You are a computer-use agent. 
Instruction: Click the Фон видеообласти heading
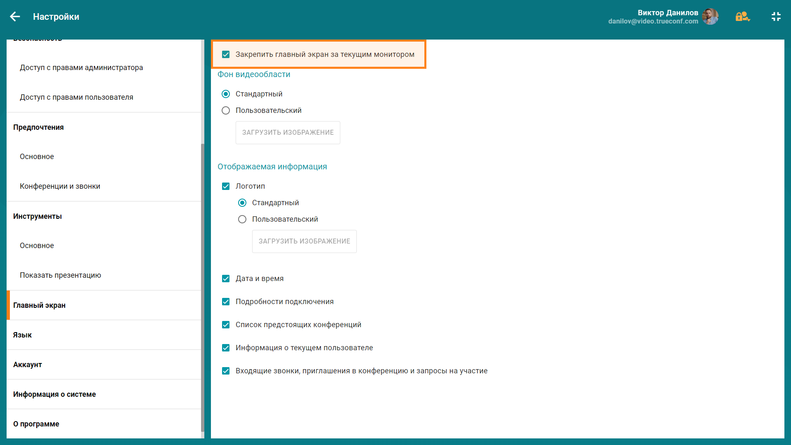point(254,75)
